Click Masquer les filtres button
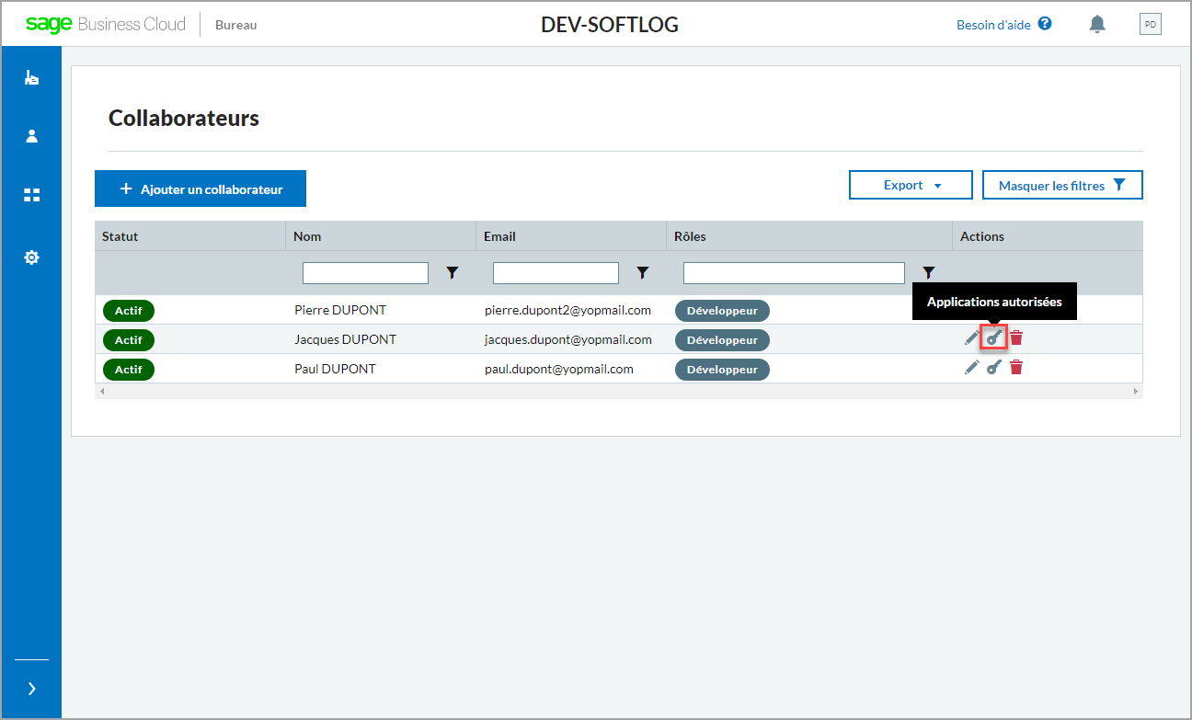The width and height of the screenshot is (1192, 720). (x=1062, y=185)
